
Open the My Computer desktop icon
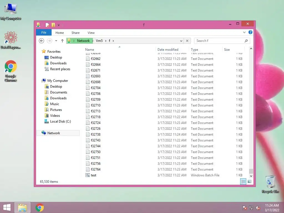pos(11,11)
